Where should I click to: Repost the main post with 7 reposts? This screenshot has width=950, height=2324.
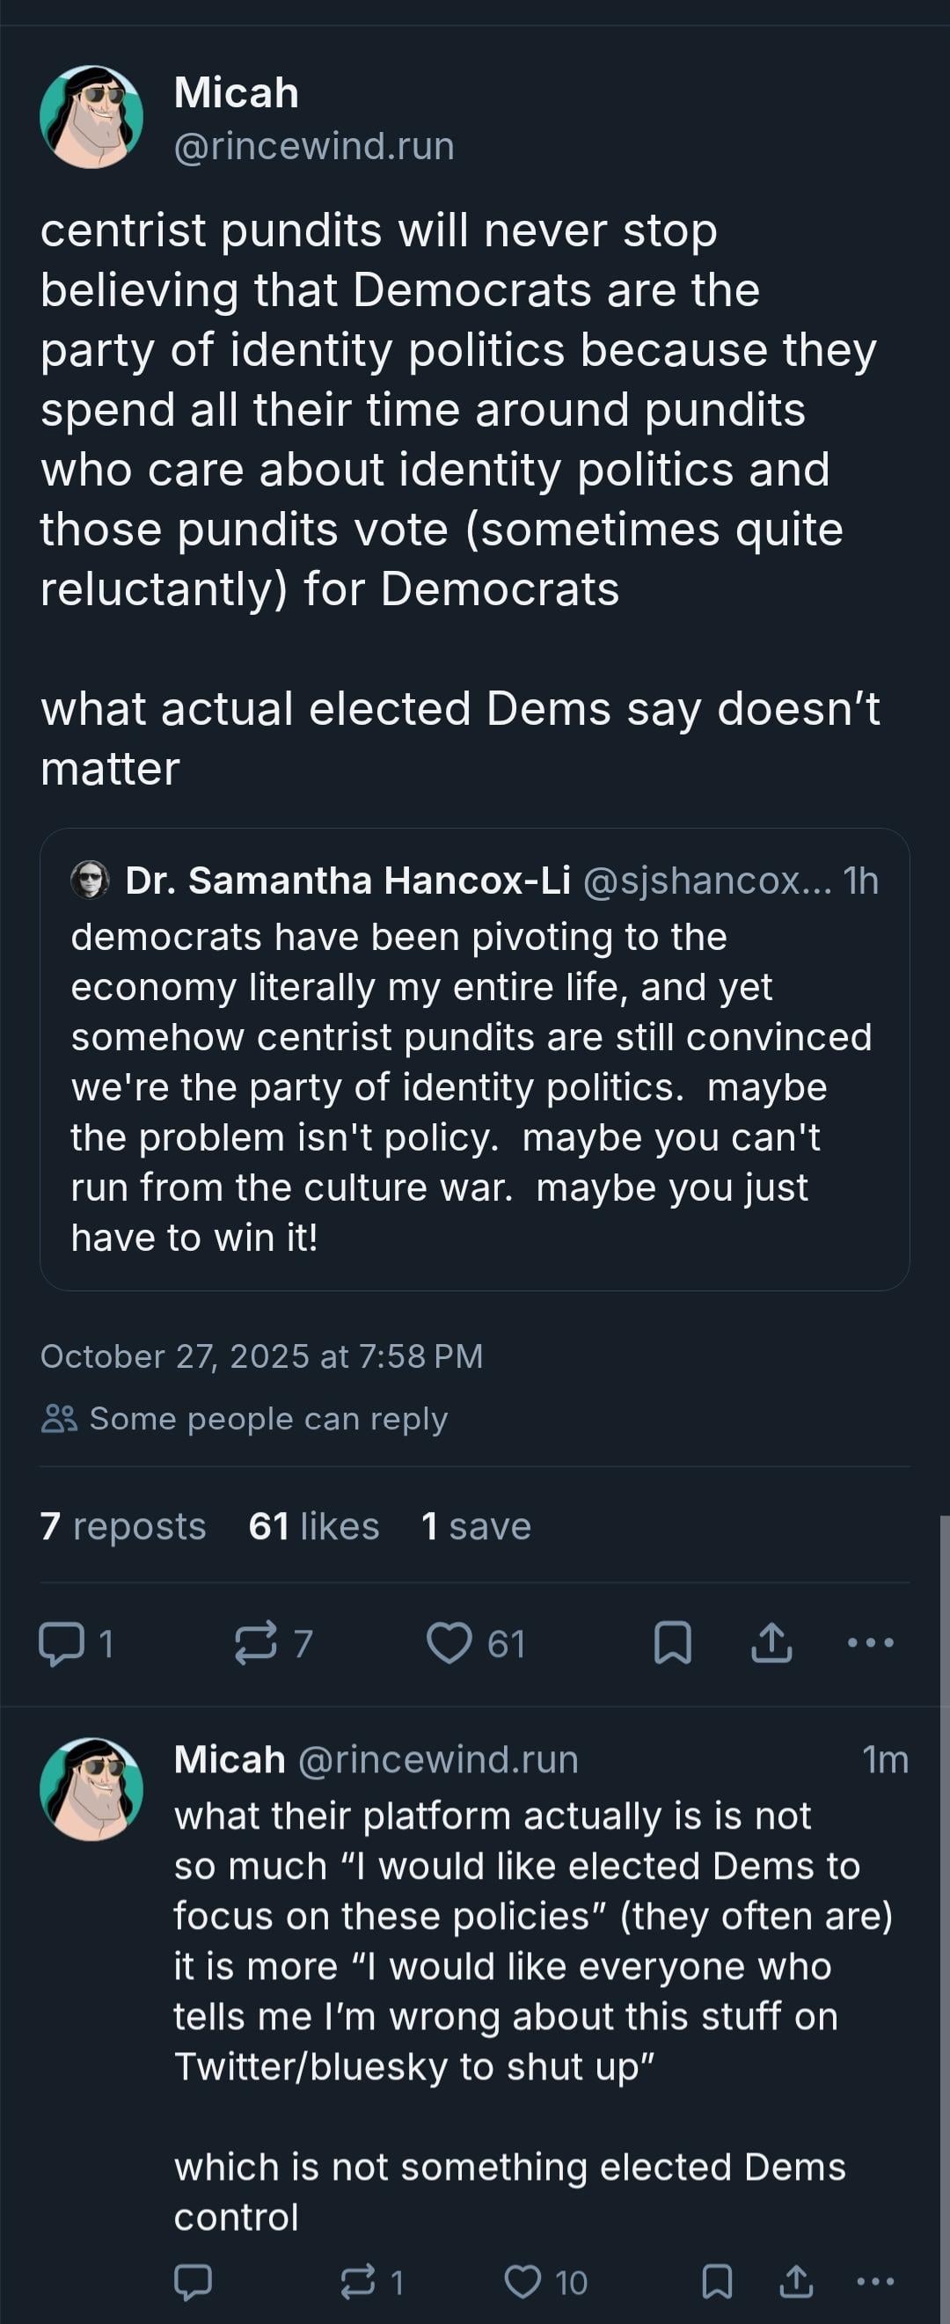256,1643
